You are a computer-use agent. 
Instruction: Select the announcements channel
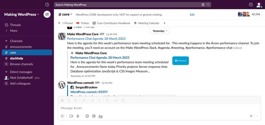[21, 47]
